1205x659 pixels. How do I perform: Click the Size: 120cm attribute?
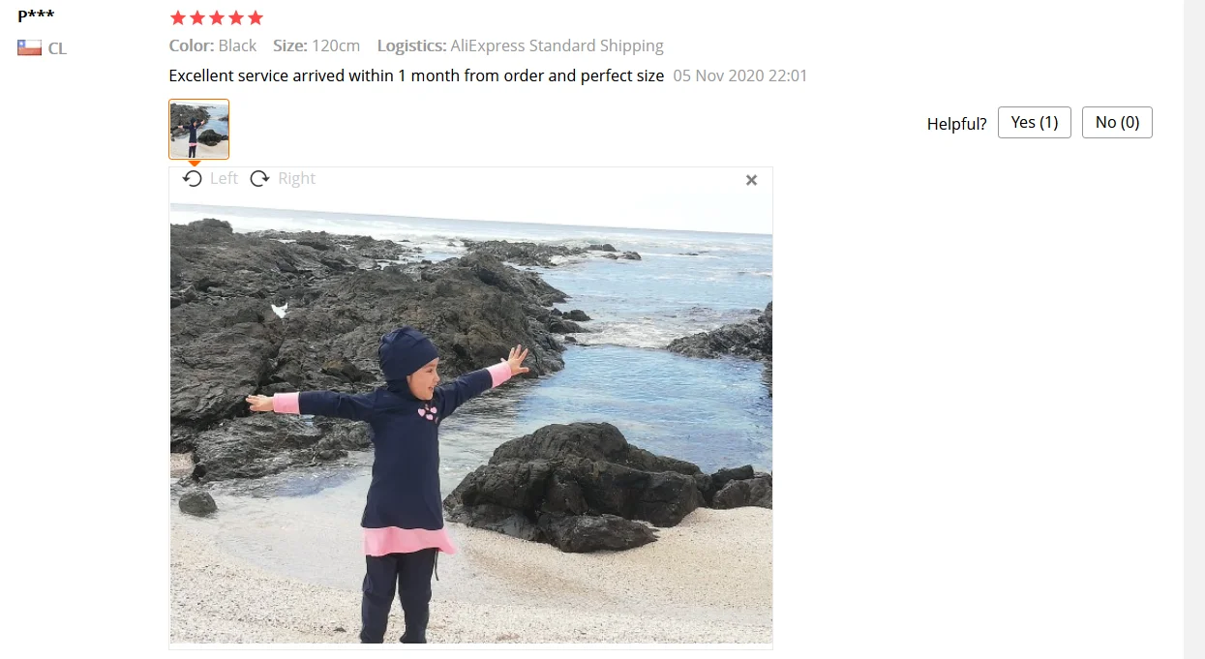pyautogui.click(x=316, y=45)
